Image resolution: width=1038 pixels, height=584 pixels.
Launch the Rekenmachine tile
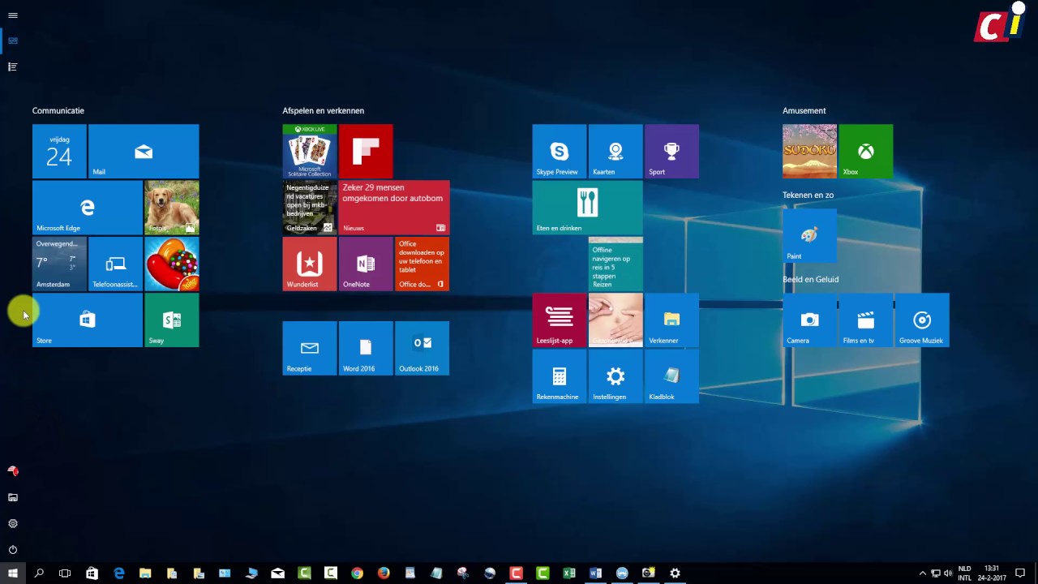coord(560,376)
